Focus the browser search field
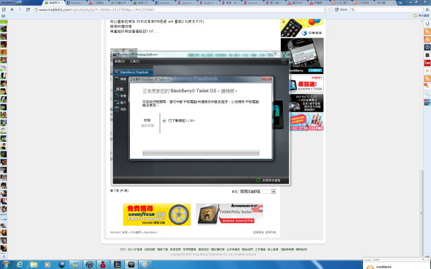This screenshot has width=431, height=269. point(388,9)
